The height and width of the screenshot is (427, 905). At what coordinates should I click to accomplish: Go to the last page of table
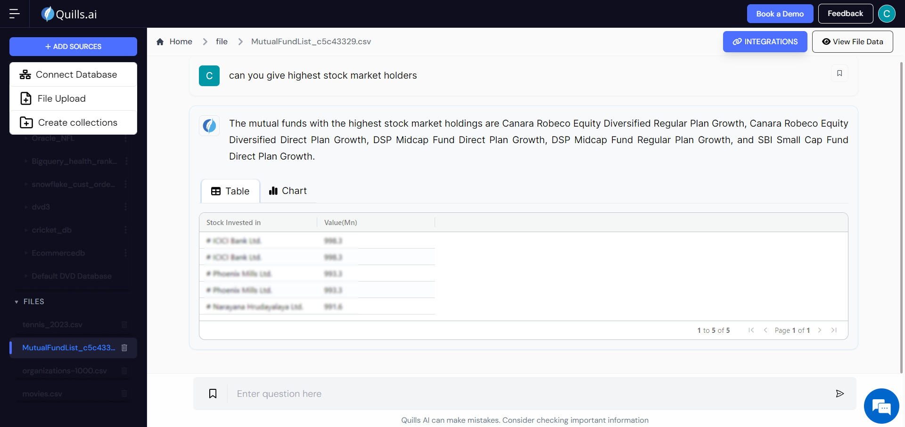click(x=834, y=330)
